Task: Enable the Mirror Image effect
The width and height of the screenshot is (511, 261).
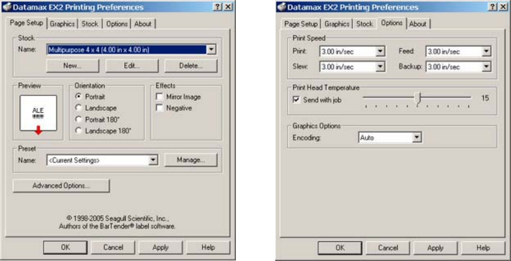Action: [160, 97]
